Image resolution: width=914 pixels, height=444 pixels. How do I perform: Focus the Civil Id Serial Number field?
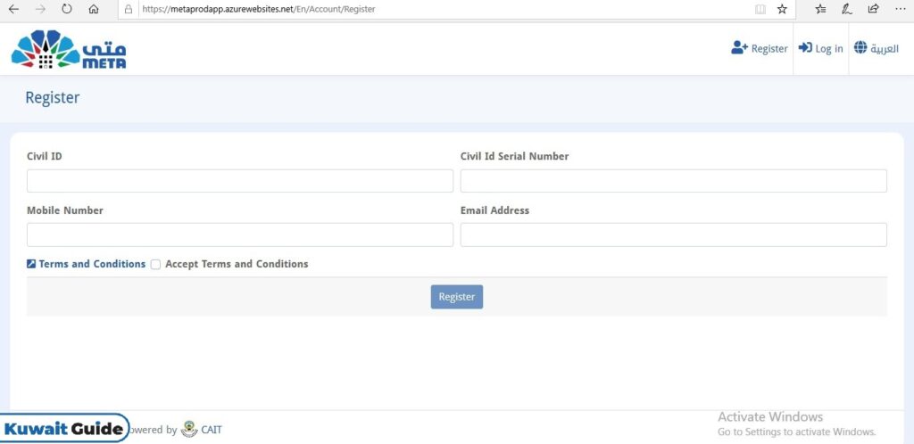[x=674, y=181]
